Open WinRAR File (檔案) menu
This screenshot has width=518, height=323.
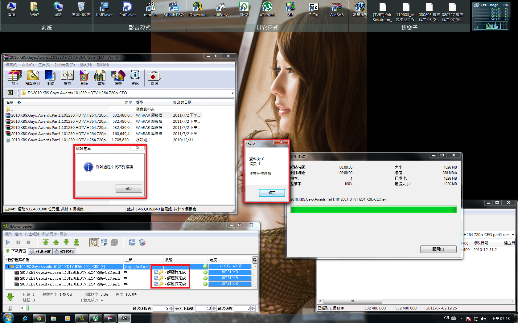pos(11,65)
